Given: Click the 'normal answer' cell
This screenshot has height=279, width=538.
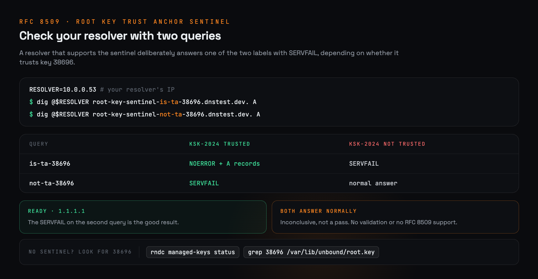Looking at the screenshot, I should (373, 183).
